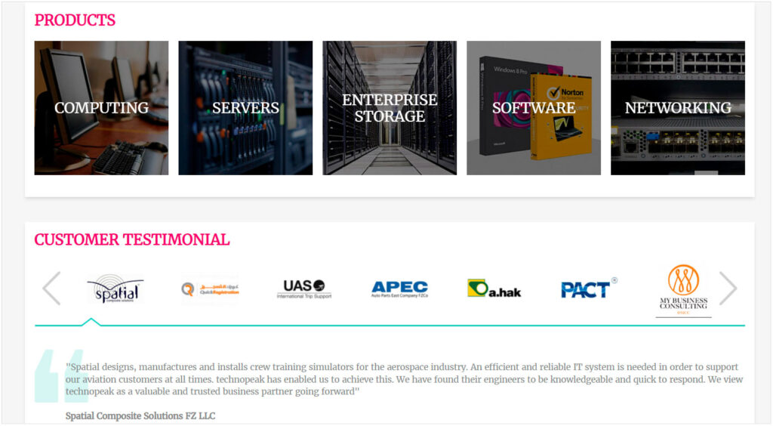Open the Computing product category tile

click(x=101, y=108)
